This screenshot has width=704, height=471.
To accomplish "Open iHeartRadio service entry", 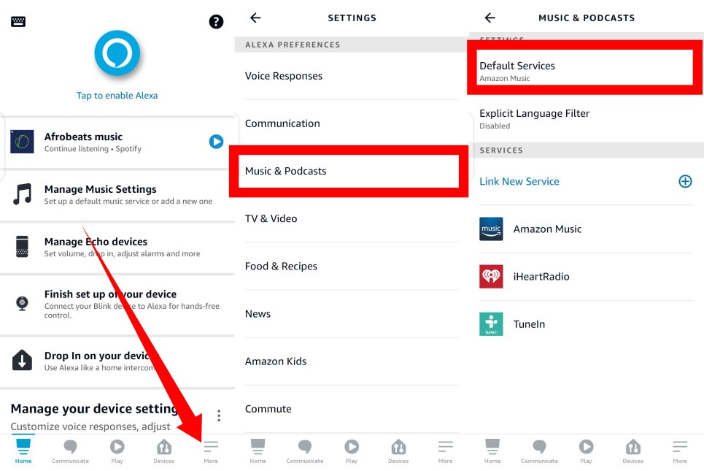I will [x=587, y=277].
